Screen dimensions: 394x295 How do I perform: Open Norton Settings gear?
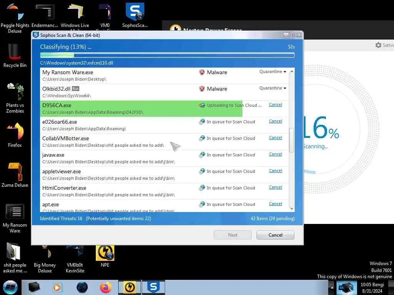click(x=378, y=45)
